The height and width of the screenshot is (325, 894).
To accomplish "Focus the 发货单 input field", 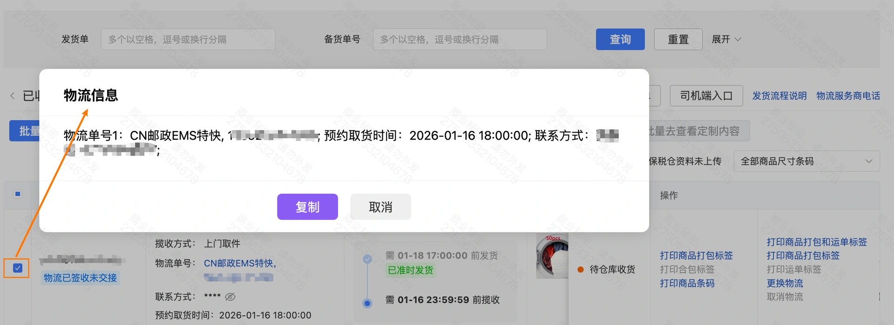I will point(188,39).
